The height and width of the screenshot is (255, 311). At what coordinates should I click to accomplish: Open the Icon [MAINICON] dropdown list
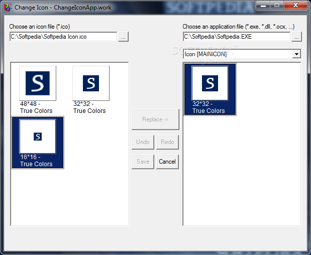tap(296, 54)
